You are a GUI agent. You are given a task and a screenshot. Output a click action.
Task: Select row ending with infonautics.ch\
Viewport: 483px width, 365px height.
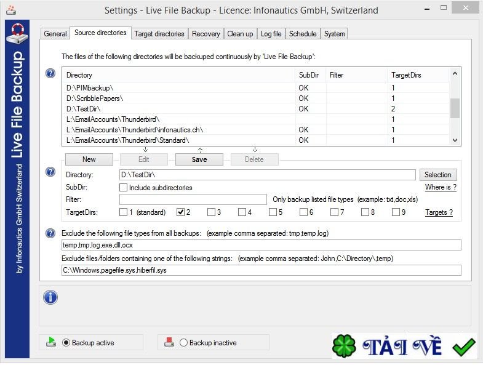[256, 130]
